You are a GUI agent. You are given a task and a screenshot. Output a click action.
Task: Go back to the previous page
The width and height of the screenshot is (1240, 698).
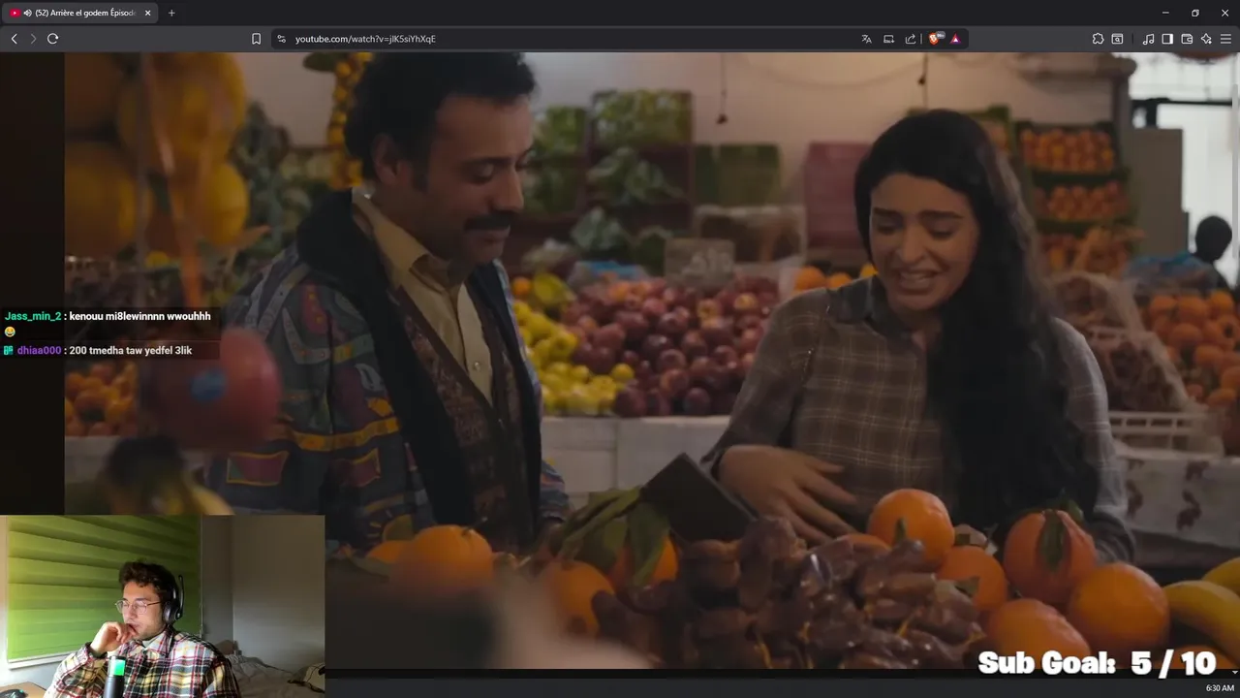(x=14, y=39)
